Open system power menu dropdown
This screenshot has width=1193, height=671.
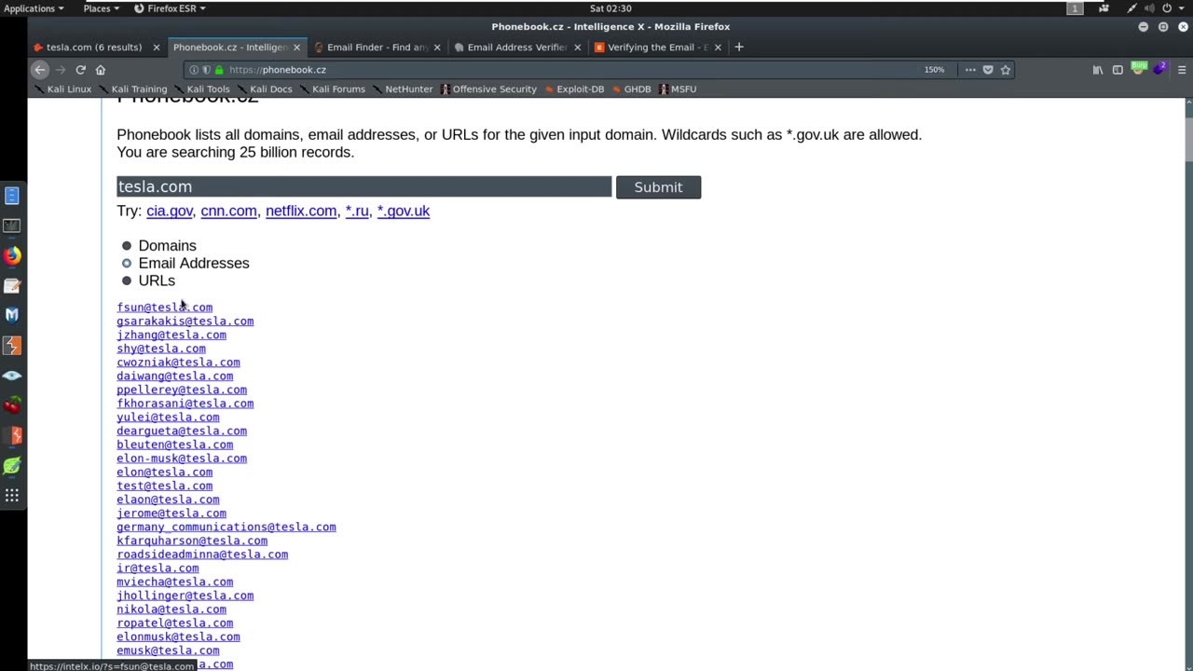(x=1172, y=8)
